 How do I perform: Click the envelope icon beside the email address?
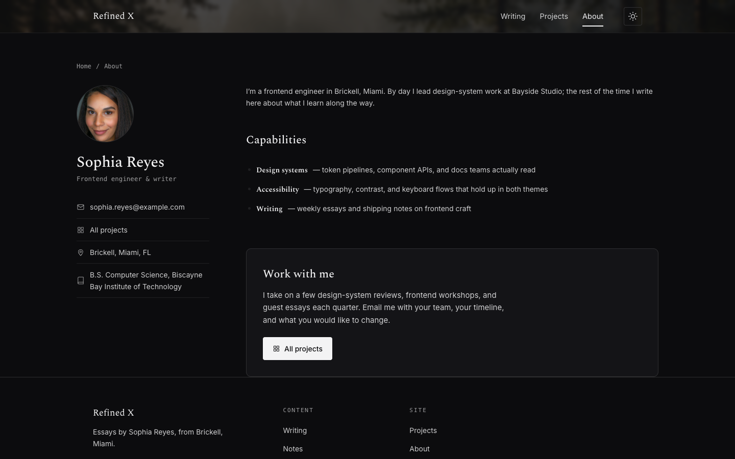[x=81, y=207]
